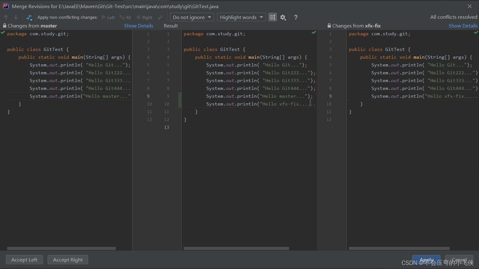Click 'Hello Git333' line in left pane
This screenshot has height=269, width=479.
80,81
